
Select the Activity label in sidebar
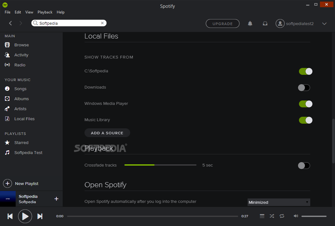[21, 55]
